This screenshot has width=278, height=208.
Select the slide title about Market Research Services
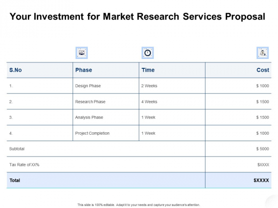(138, 17)
